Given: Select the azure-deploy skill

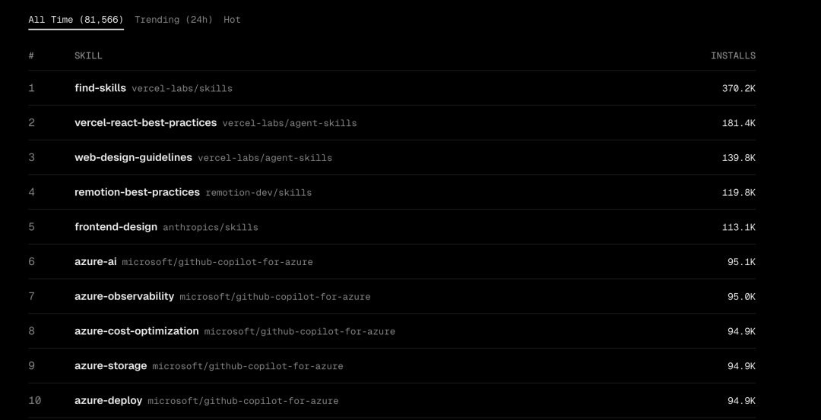Looking at the screenshot, I should (108, 401).
